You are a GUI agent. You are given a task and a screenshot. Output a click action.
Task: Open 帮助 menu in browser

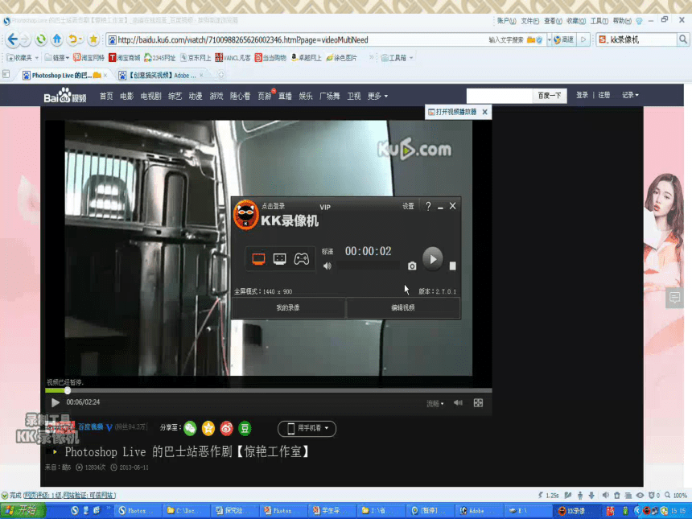tap(622, 21)
